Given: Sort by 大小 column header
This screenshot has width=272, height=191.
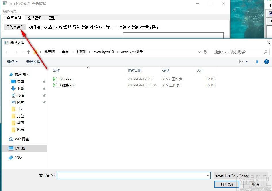Looking at the screenshot, I should tap(200, 70).
